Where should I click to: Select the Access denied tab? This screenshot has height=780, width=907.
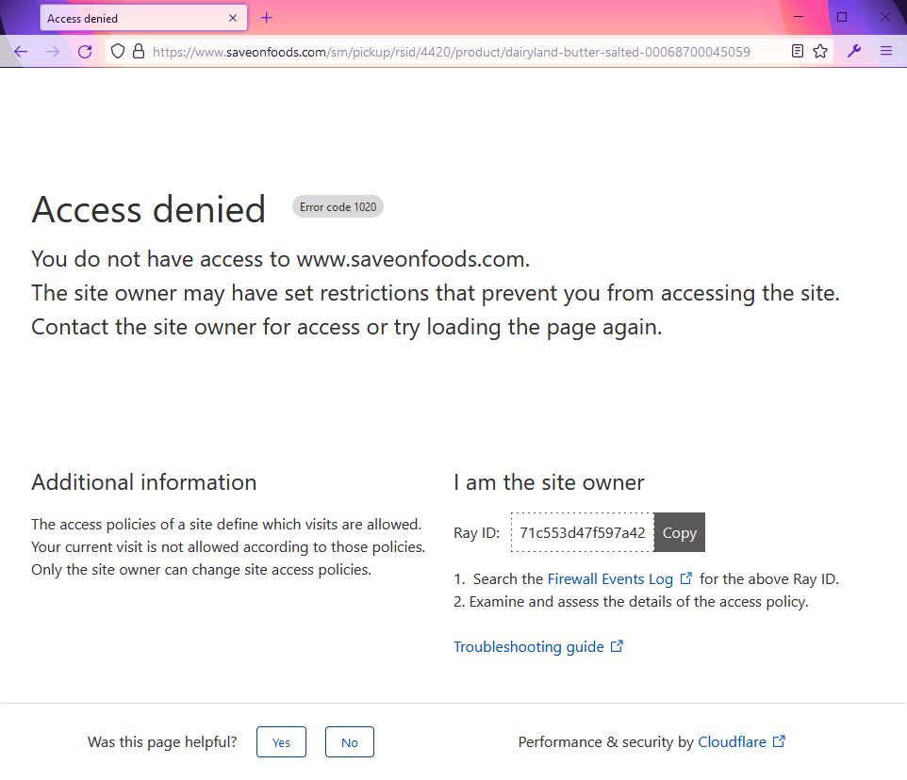(x=143, y=18)
